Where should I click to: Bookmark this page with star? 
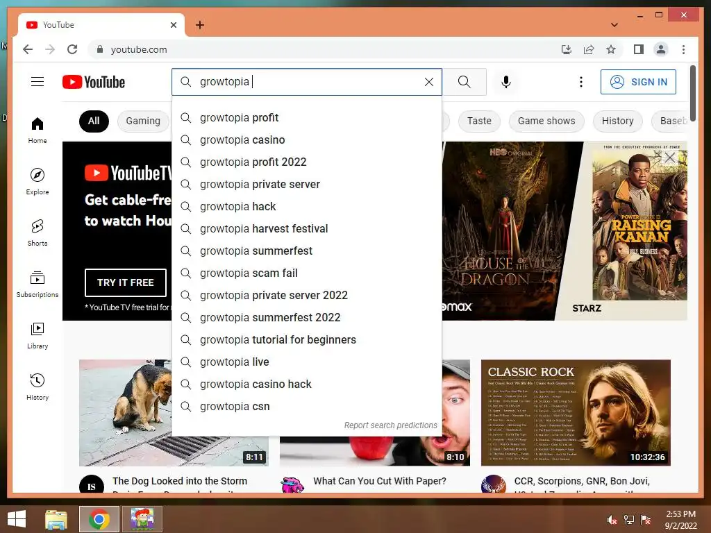(x=611, y=49)
